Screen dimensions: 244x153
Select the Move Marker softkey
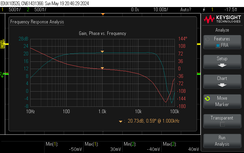click(222, 101)
